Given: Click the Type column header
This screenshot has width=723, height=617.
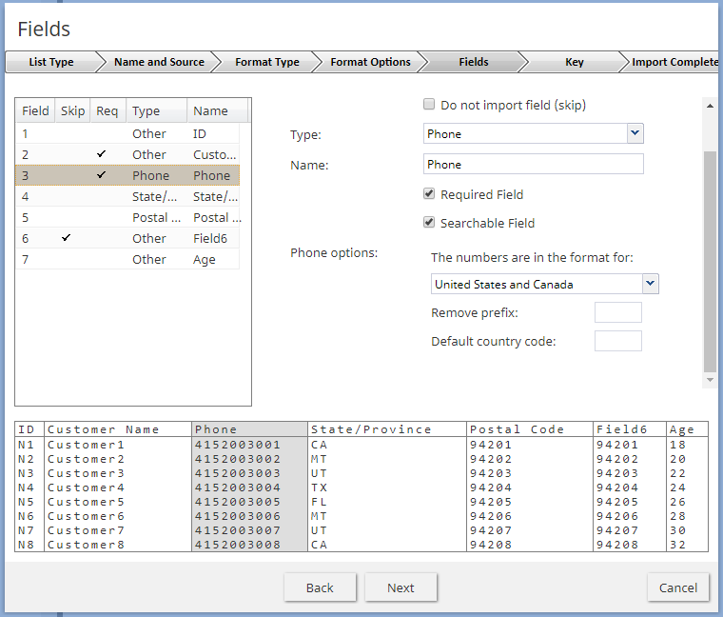Looking at the screenshot, I should pyautogui.click(x=157, y=110).
